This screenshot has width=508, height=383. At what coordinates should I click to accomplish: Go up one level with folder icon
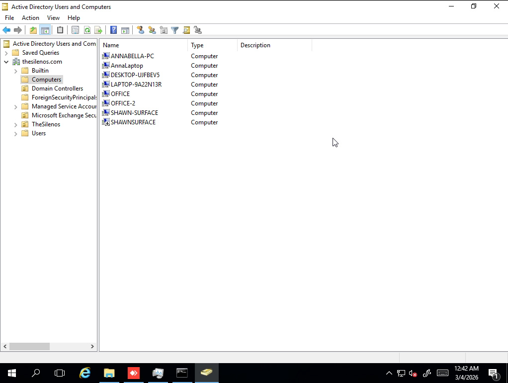pos(33,30)
